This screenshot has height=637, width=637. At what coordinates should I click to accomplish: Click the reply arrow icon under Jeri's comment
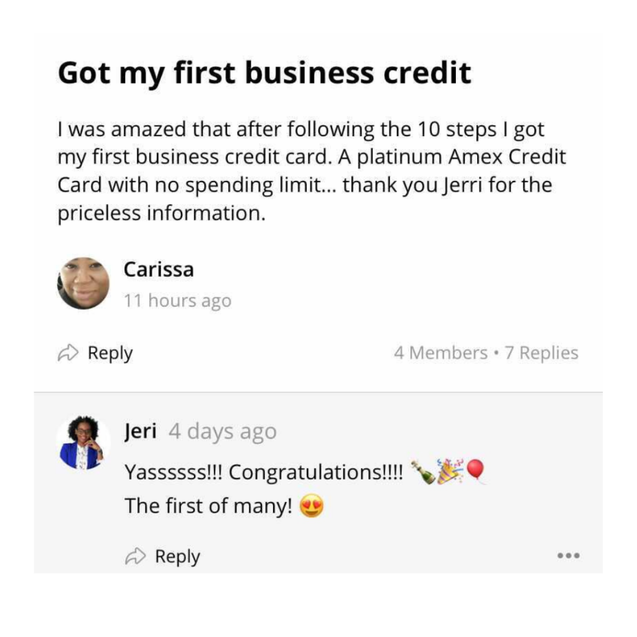click(x=135, y=557)
